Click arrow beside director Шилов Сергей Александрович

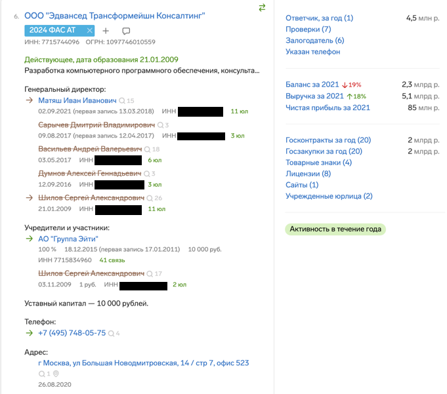[x=29, y=197]
